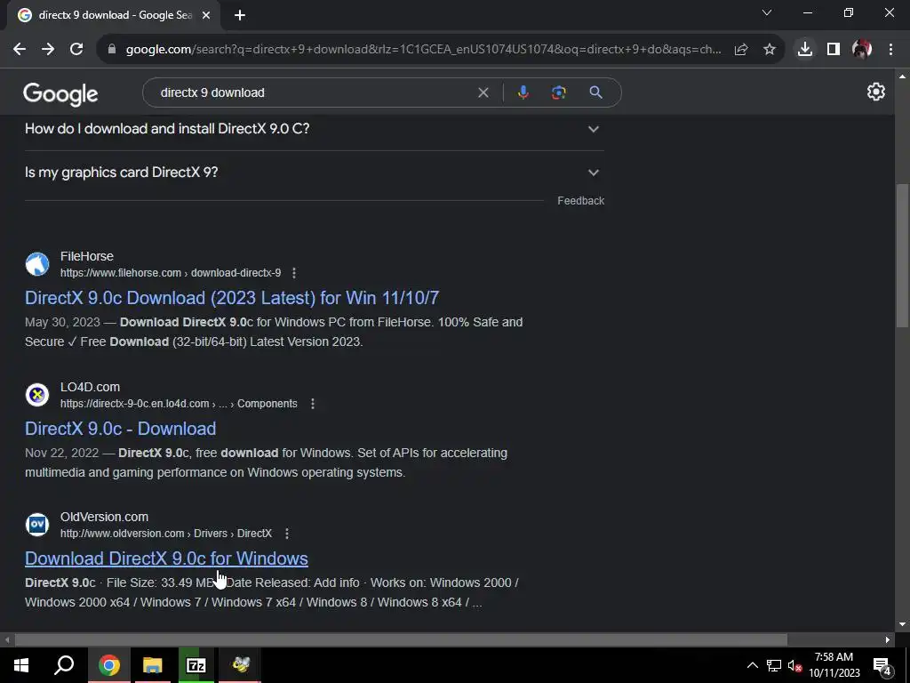Screen dimensions: 910x683
Task: Click the browser address bar
Action: click(423, 50)
